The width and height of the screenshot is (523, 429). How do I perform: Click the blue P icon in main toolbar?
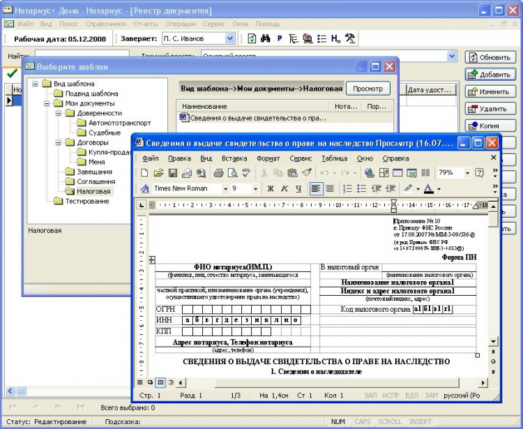tap(280, 38)
